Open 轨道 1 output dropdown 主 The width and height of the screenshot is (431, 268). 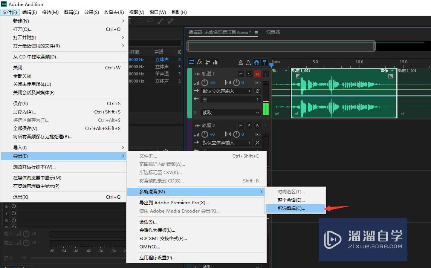230,99
